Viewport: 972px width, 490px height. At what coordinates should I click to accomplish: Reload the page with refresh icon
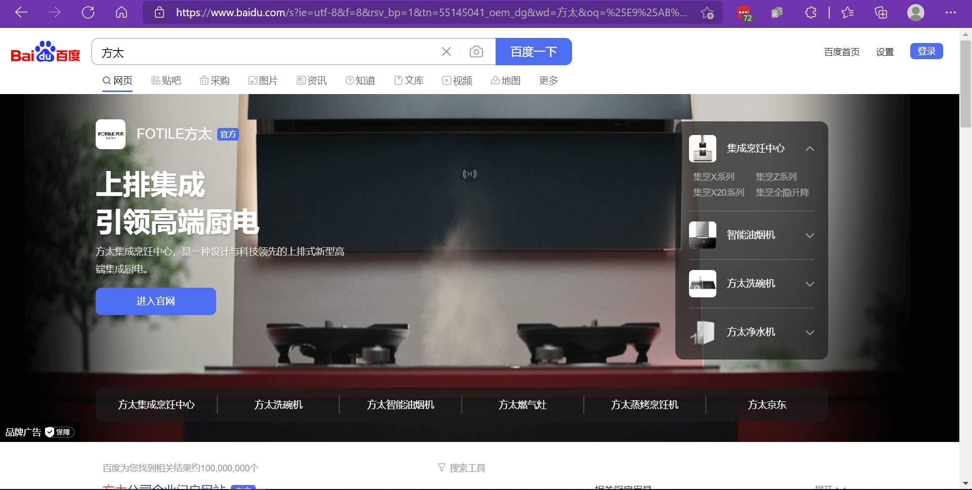click(88, 12)
